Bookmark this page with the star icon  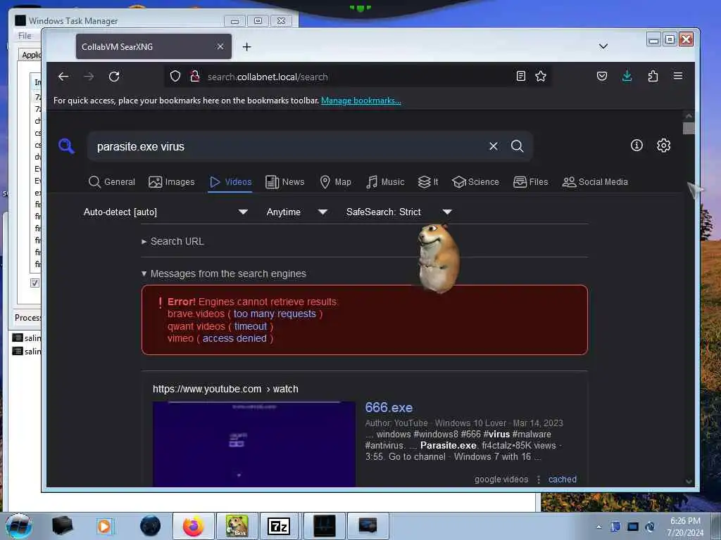coord(541,76)
